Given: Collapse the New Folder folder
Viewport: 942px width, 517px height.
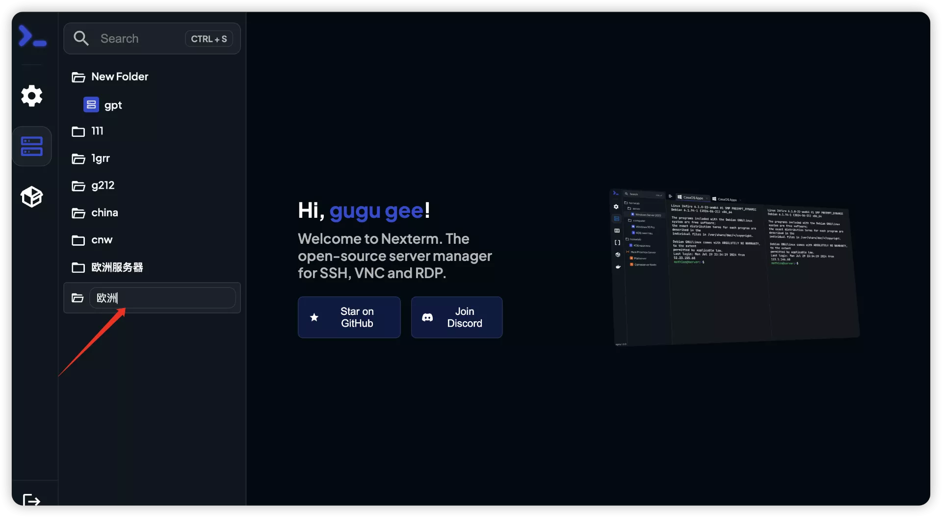Looking at the screenshot, I should tap(152, 77).
